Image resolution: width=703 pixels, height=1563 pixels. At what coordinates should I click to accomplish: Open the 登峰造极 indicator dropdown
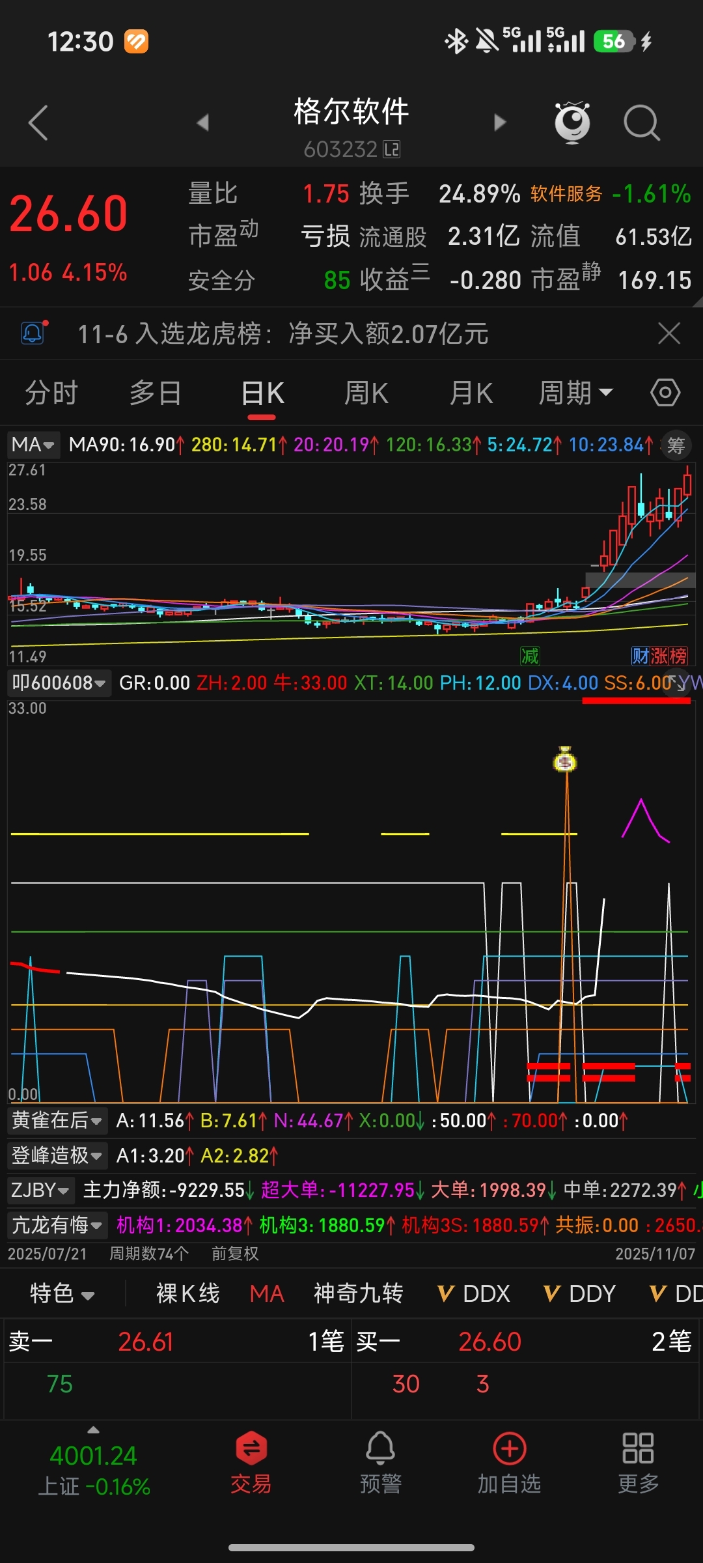tap(57, 1155)
